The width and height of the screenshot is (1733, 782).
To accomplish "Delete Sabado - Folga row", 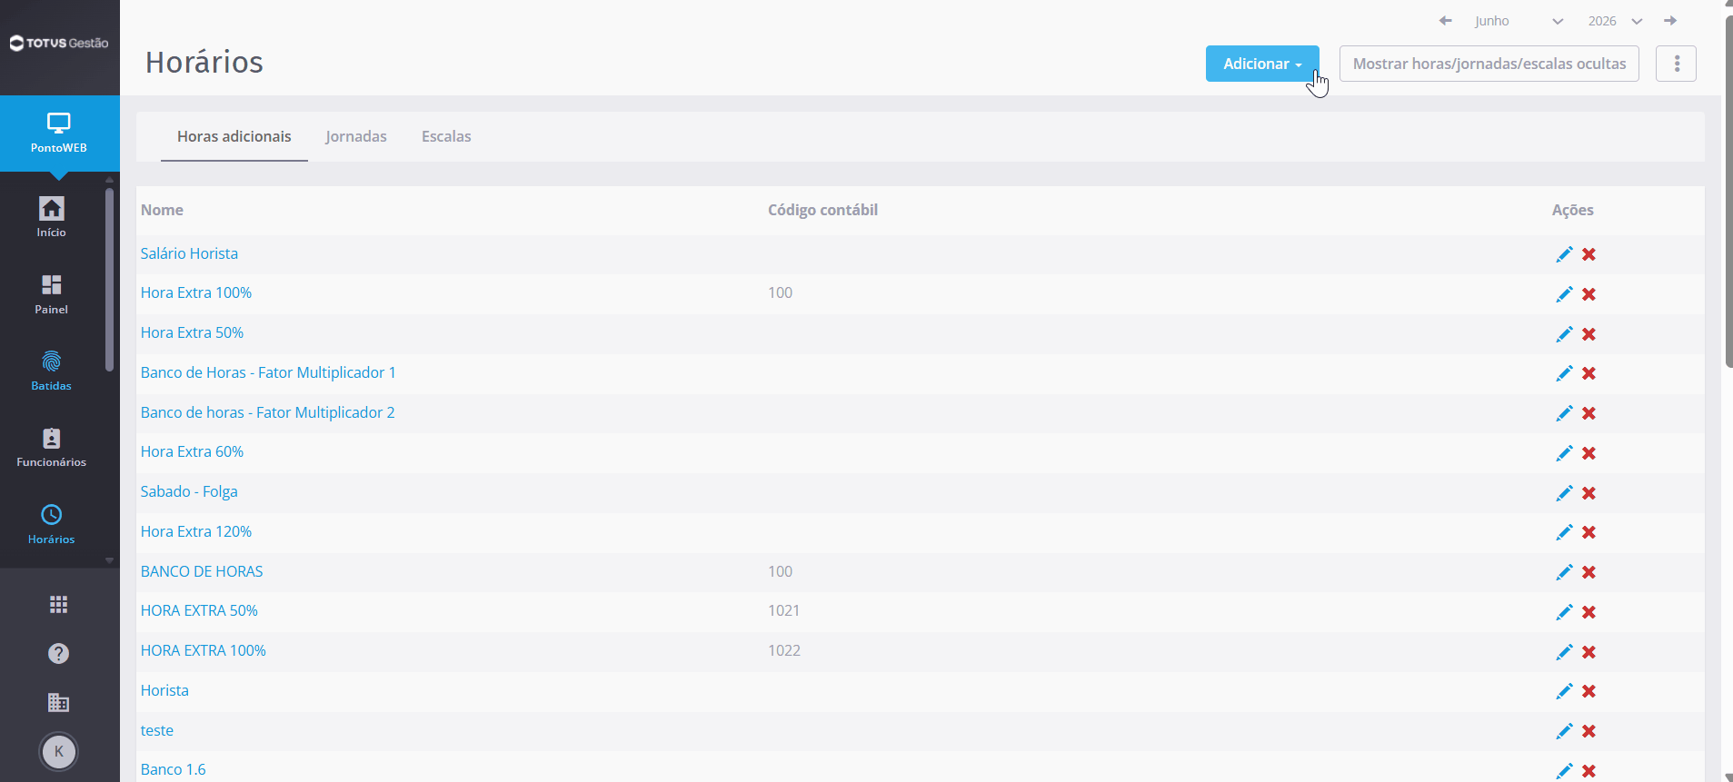I will (x=1589, y=493).
